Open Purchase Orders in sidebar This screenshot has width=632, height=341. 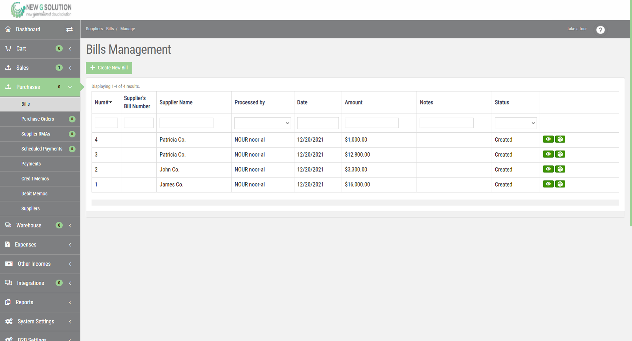pyautogui.click(x=38, y=119)
